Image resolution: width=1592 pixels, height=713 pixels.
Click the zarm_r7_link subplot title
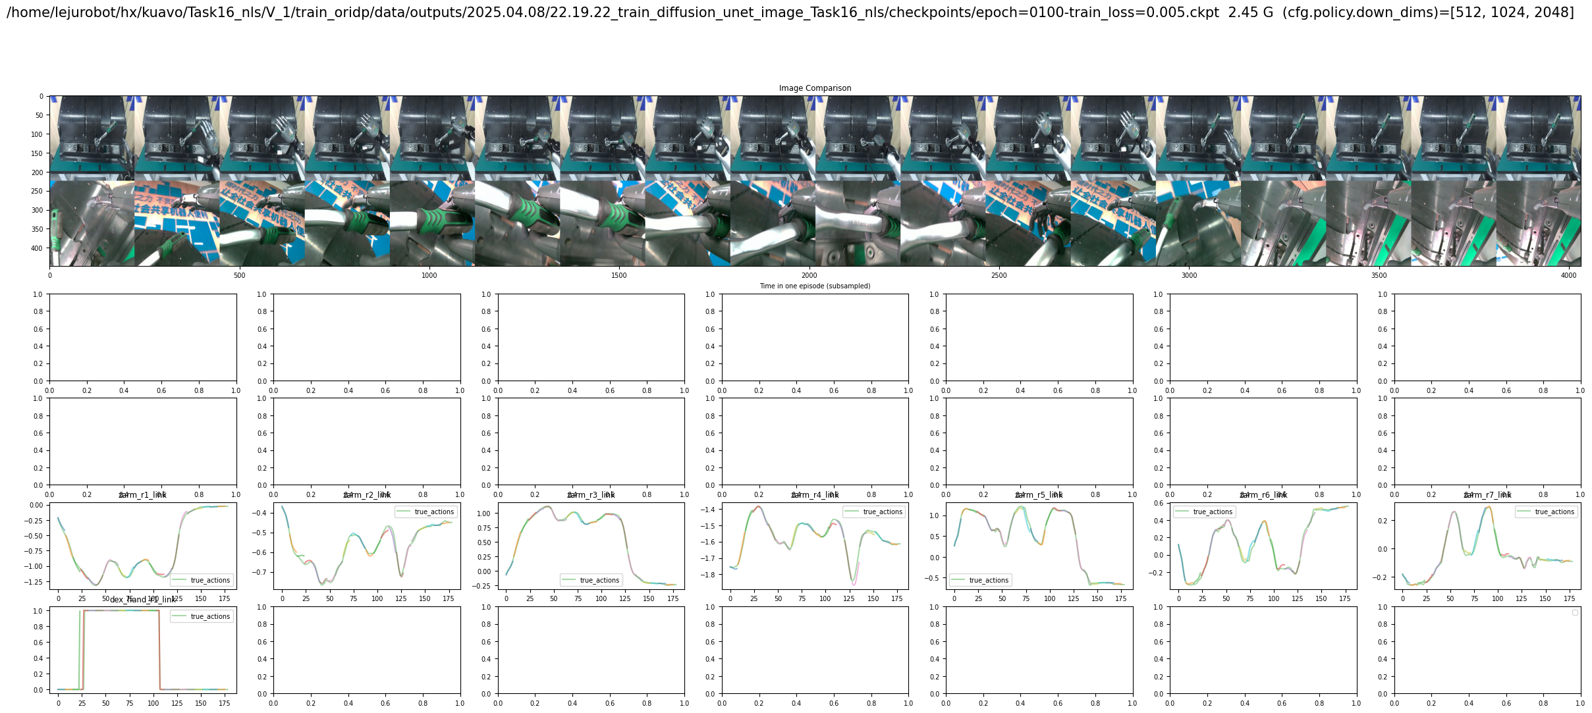[x=1487, y=495]
